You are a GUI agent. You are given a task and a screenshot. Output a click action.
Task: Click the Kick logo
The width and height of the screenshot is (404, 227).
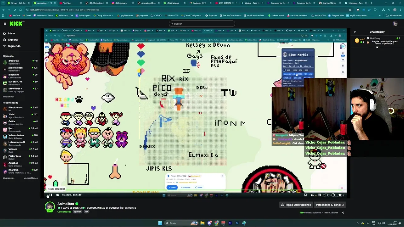17,24
